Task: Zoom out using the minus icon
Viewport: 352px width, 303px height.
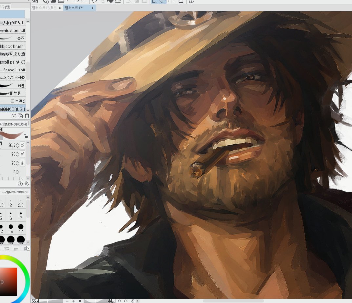Action: click(67, 301)
